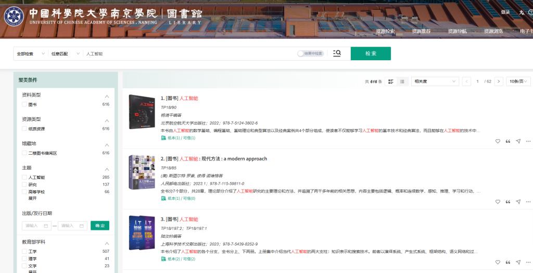Open the cover thumbnail of second book

[x=142, y=172]
